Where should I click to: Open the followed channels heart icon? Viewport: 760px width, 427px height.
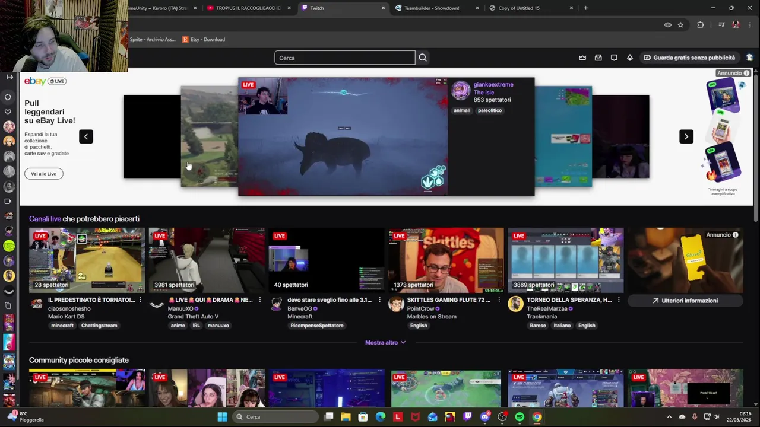(8, 111)
